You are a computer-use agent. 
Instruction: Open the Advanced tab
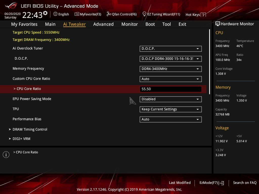tap(103, 24)
